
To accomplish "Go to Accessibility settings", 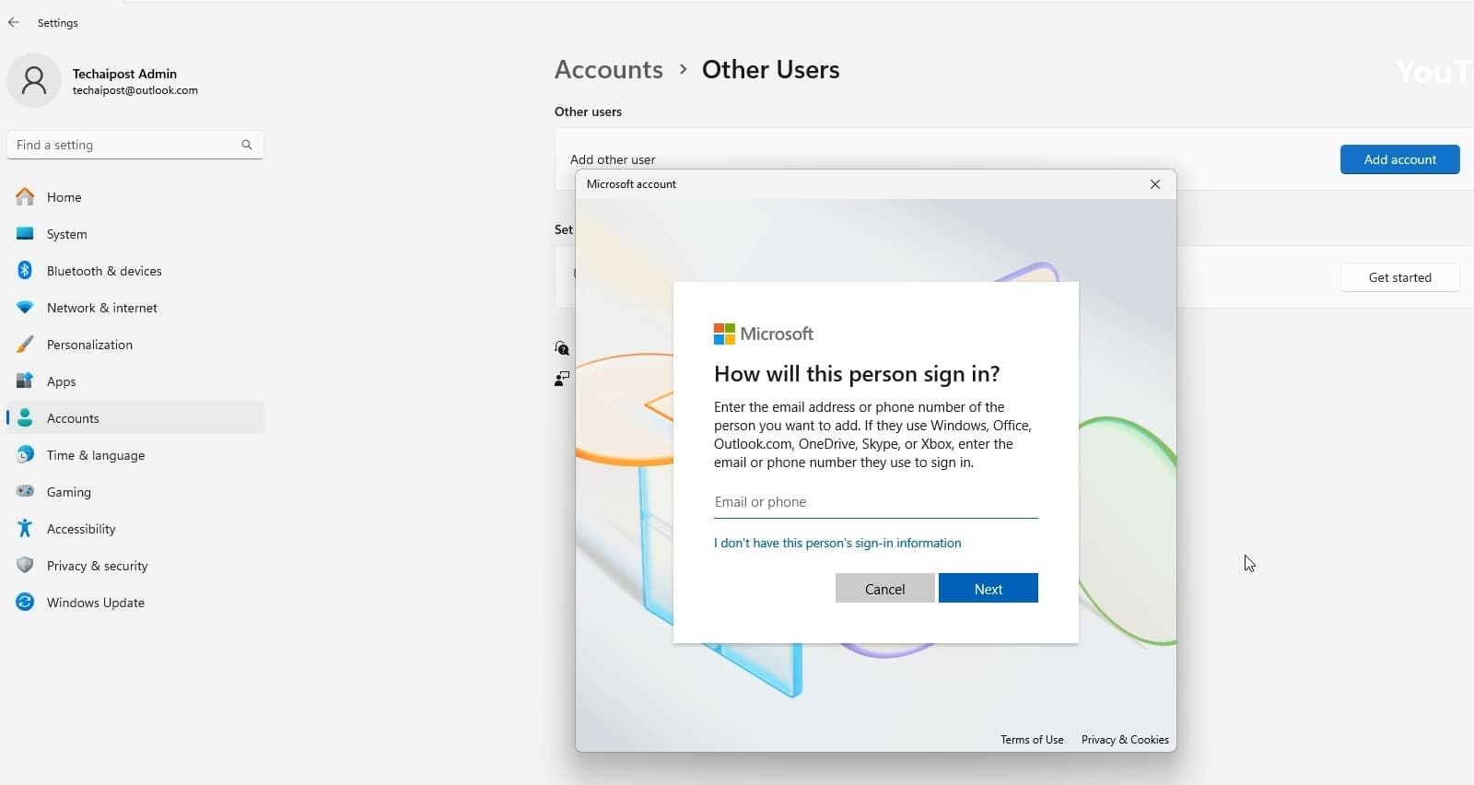I will point(135,528).
